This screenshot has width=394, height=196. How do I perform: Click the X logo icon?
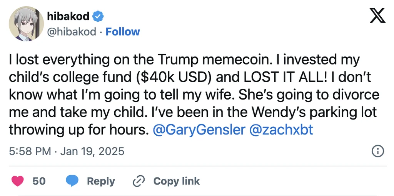tap(377, 15)
